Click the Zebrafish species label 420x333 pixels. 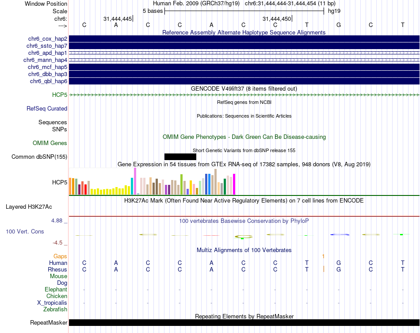pyautogui.click(x=55, y=310)
